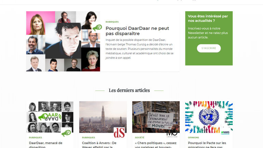Open article 'Pourquoi le Pacte sur les migrations'
The height and width of the screenshot is (148, 263).
(x=207, y=145)
